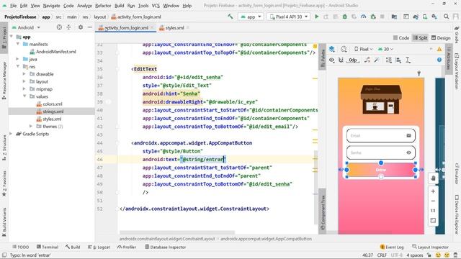Open Project Structure folder icon
Image resolution: width=461 pixels, height=259 pixels.
pyautogui.click(x=394, y=17)
